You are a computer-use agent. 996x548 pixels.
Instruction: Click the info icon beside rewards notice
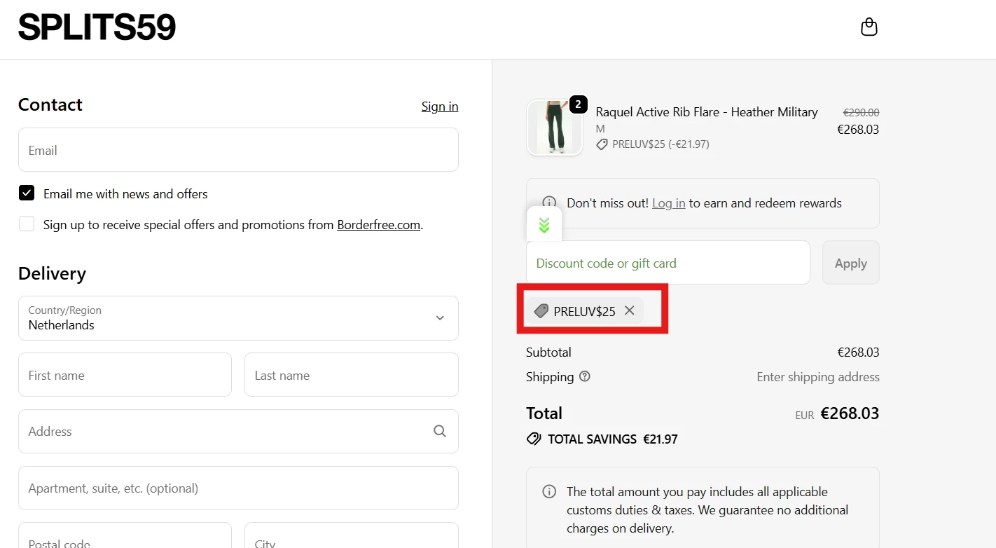point(550,203)
